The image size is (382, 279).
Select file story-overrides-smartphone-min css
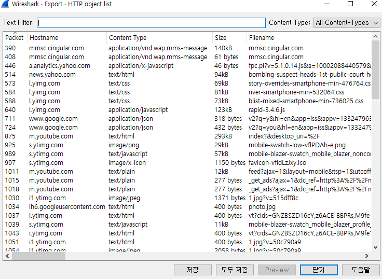point(310,83)
